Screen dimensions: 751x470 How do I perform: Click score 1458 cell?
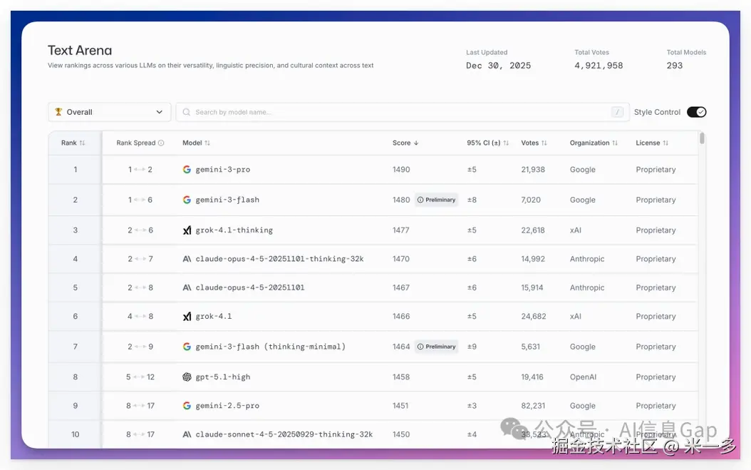point(401,377)
